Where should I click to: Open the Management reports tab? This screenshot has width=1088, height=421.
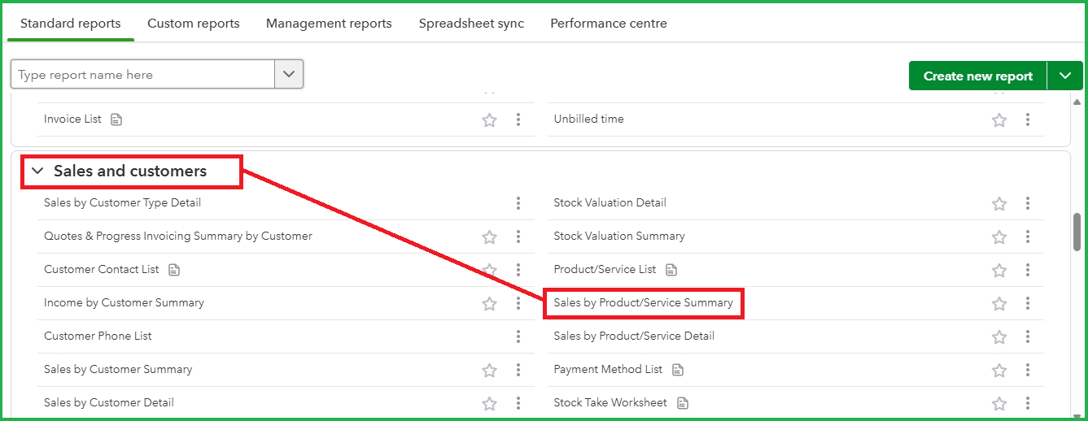(329, 24)
